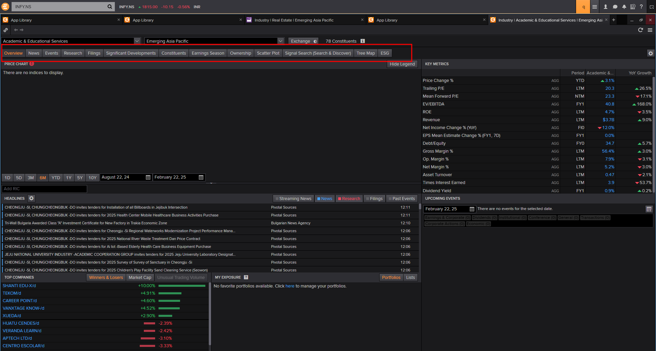Open the notifications bell icon
This screenshot has height=351, width=656.
point(624,7)
